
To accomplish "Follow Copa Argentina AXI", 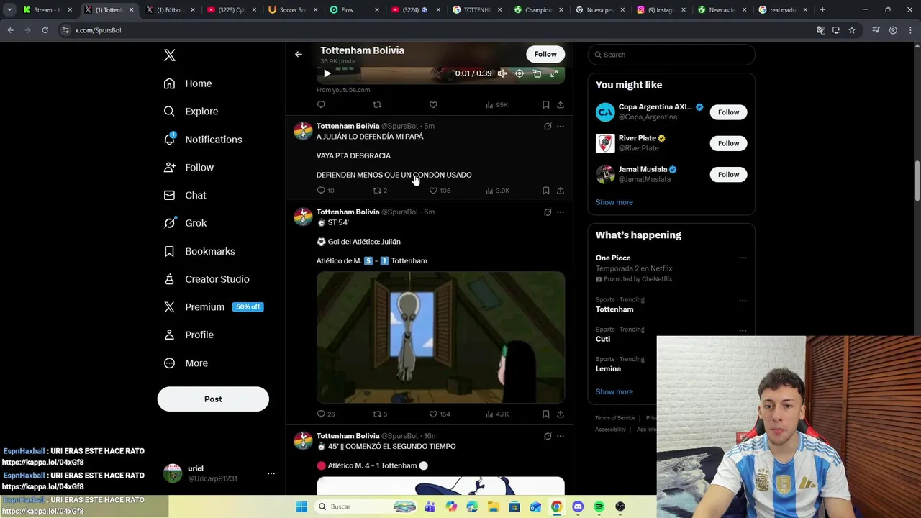I will coord(728,112).
